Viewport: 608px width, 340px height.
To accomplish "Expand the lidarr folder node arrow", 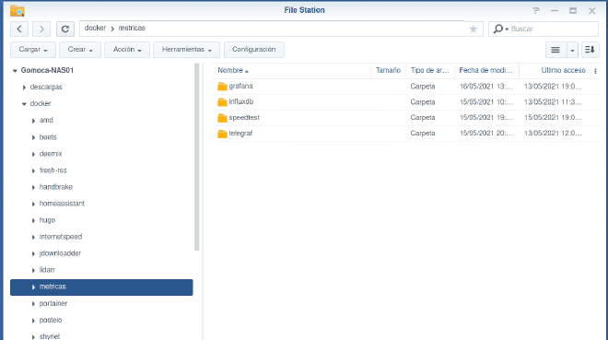I will [x=33, y=271].
